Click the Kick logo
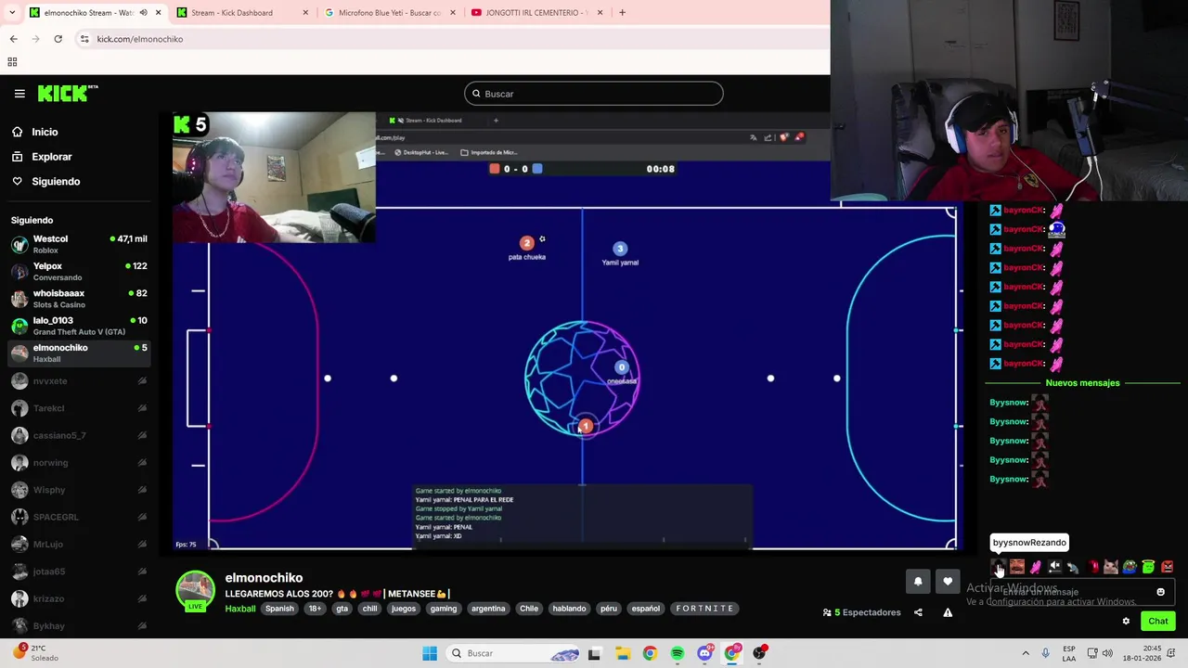1188x668 pixels. tap(68, 93)
